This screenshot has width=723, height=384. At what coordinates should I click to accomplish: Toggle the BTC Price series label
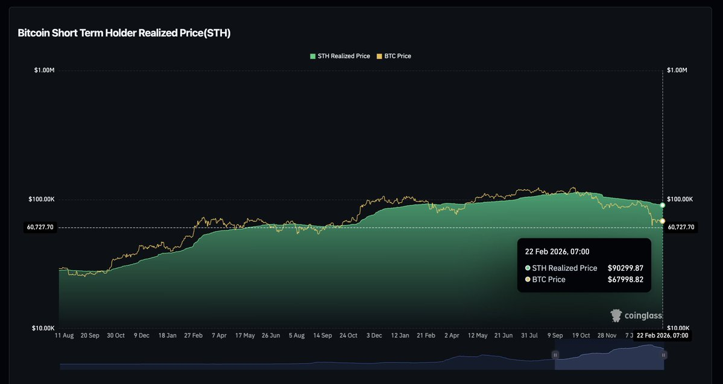tap(397, 56)
